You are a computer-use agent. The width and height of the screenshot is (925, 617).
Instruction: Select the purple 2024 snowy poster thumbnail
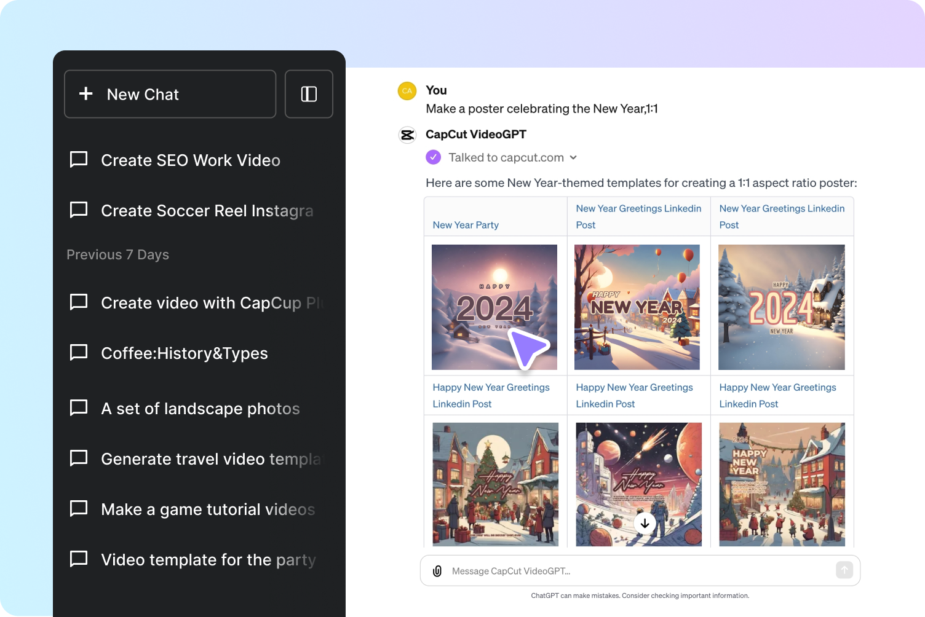tap(494, 307)
